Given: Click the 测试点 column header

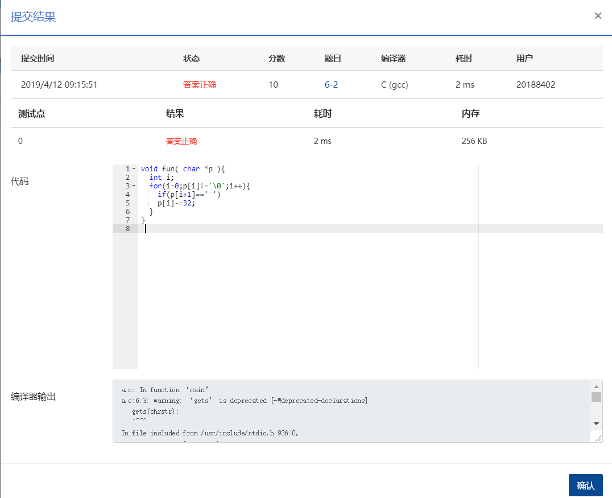Looking at the screenshot, I should 32,114.
